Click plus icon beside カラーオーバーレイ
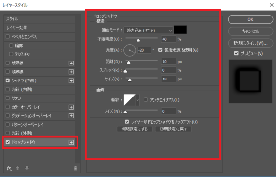Image resolution: width=276 pixels, height=177 pixels. pos(71,107)
